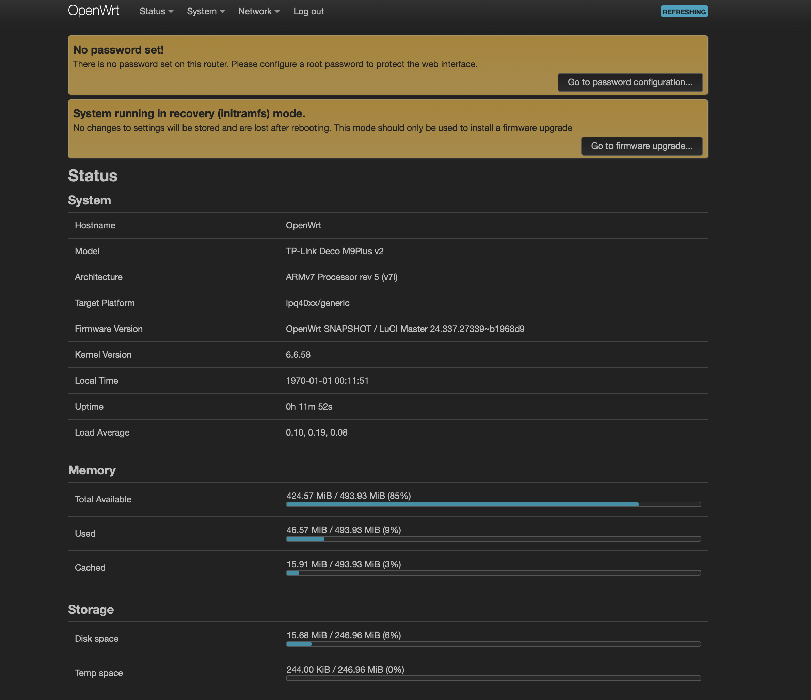Select text 46.57 MiB / 493.93 MiB (9%)
This screenshot has height=700, width=811.
(344, 530)
